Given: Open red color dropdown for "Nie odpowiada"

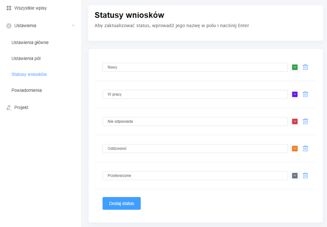Looking at the screenshot, I should [x=295, y=121].
